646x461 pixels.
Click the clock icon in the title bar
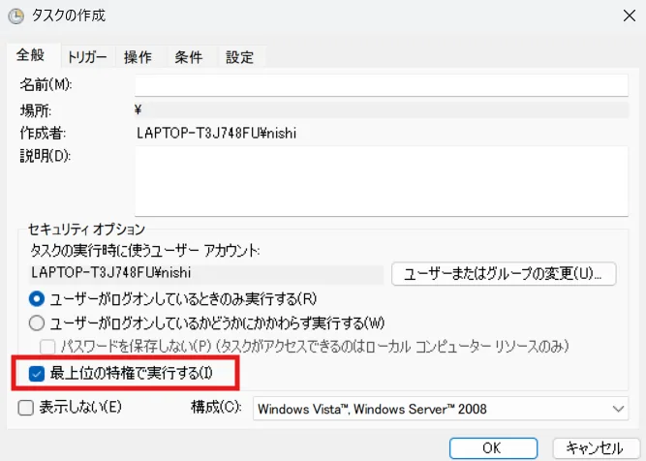[x=15, y=15]
